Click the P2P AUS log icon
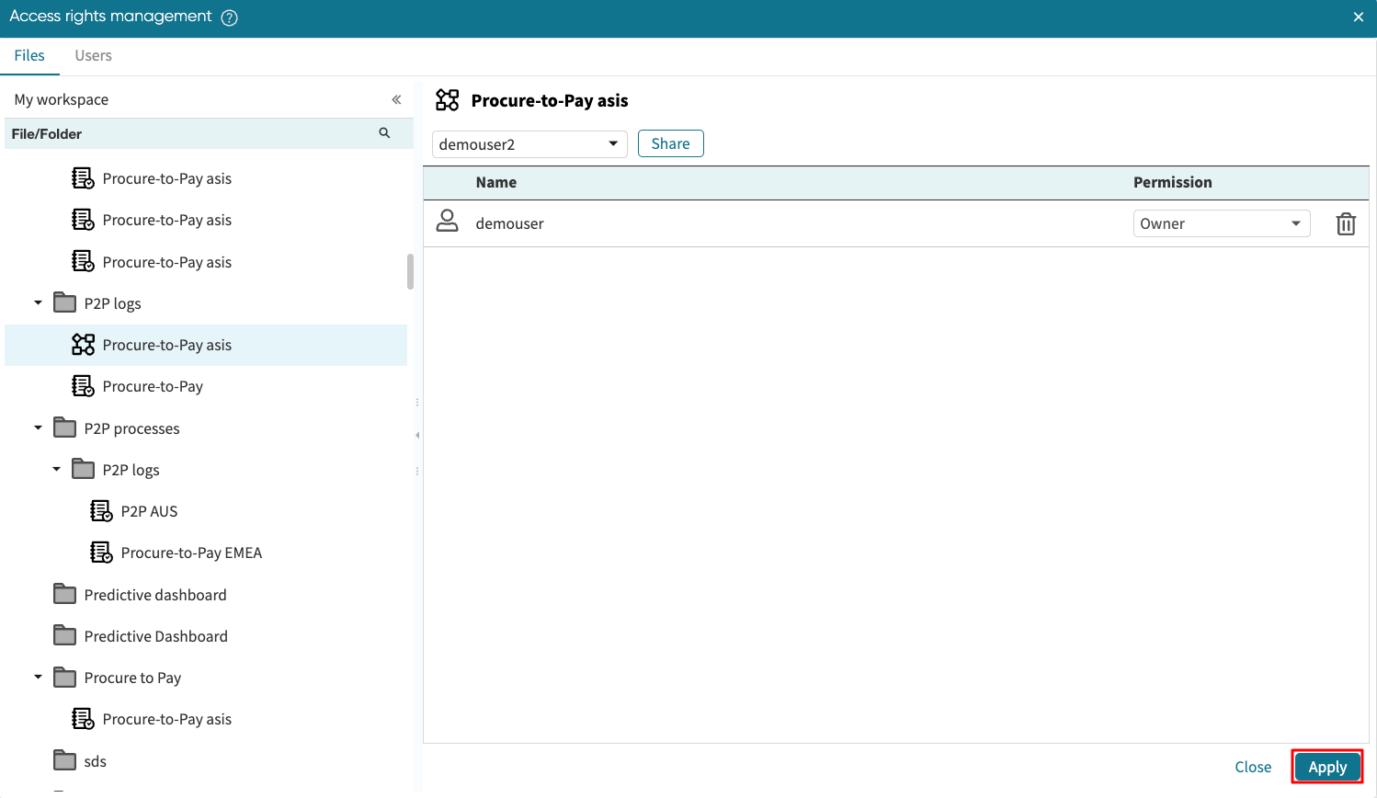Screen dimensions: 1377x798 pyautogui.click(x=101, y=511)
